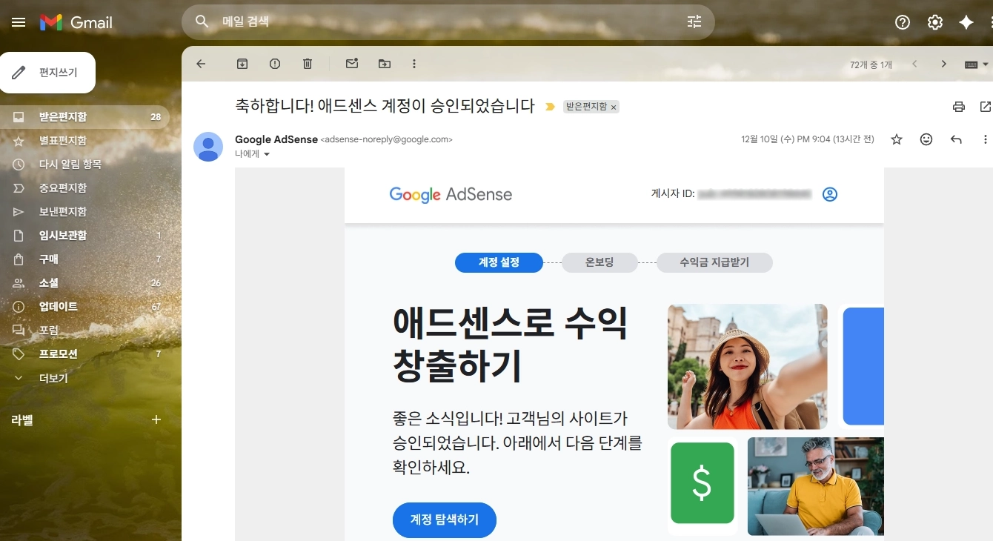Viewport: 993px width, 541px height.
Task: Open 별표편지함 starred folder
Action: tap(84, 141)
